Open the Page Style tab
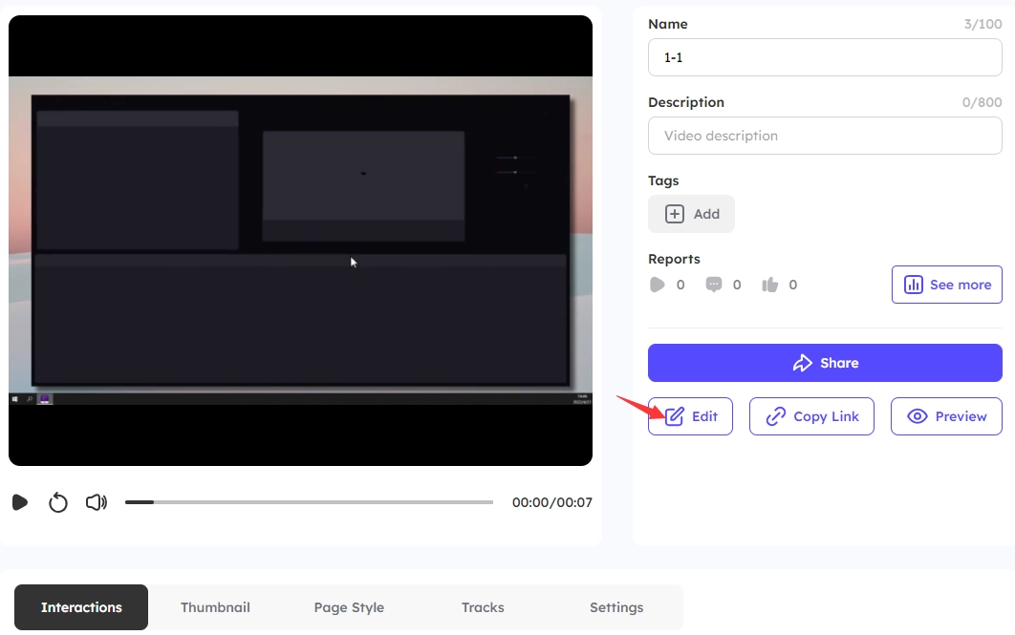Screen dimensions: 1015x635 click(x=349, y=607)
